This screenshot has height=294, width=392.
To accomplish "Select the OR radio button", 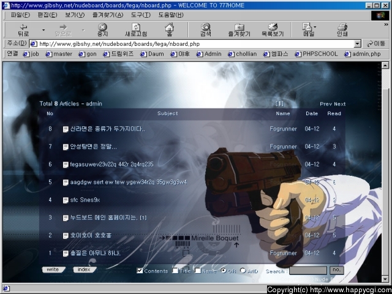I will pyautogui.click(x=224, y=270).
